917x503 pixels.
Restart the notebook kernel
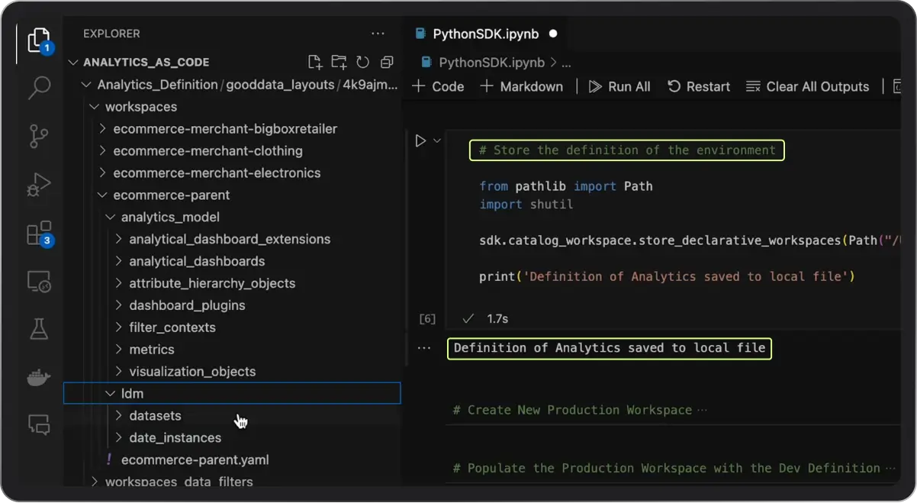699,87
